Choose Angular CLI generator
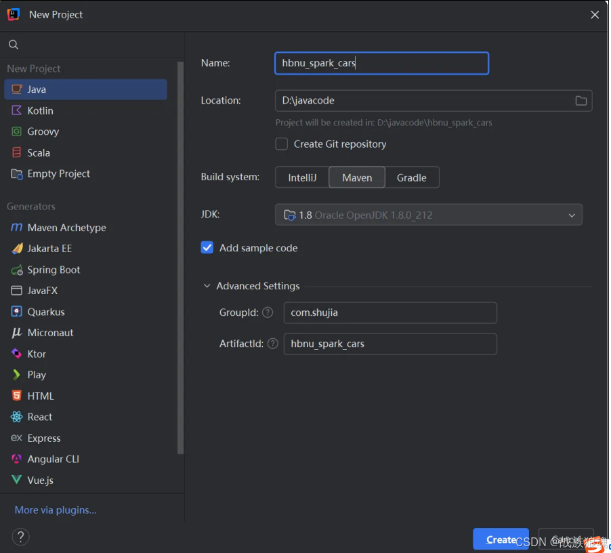This screenshot has width=611, height=553. (x=86, y=459)
